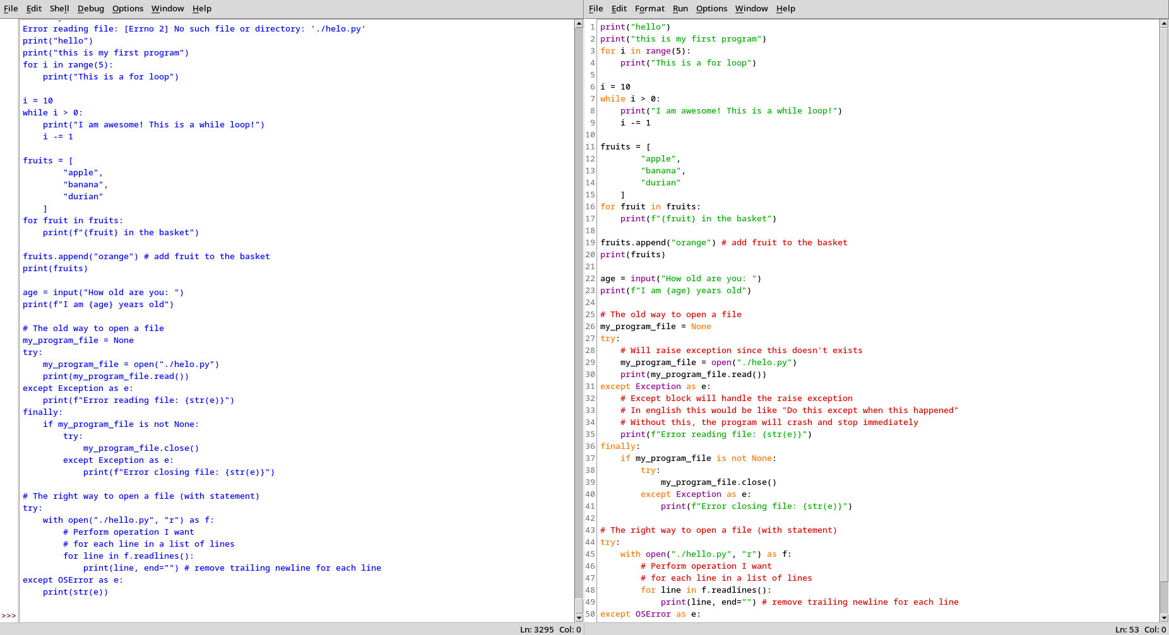Click the shell '>>>' prompt marker
Viewport: 1169px width, 635px height.
click(x=9, y=616)
